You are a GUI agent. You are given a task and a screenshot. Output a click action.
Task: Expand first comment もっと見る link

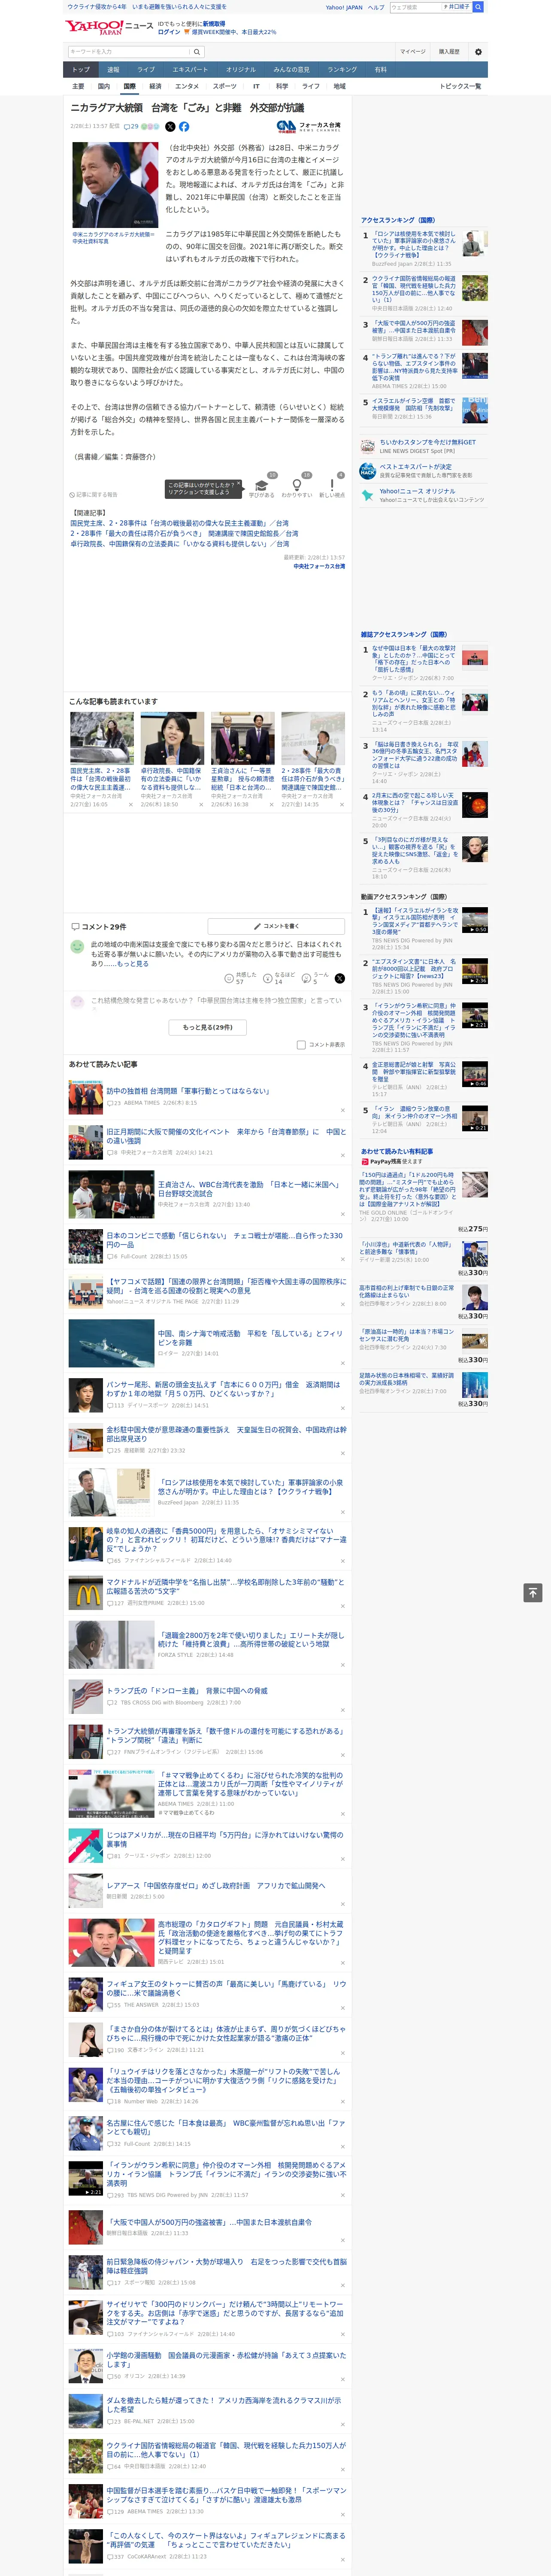pos(132,964)
